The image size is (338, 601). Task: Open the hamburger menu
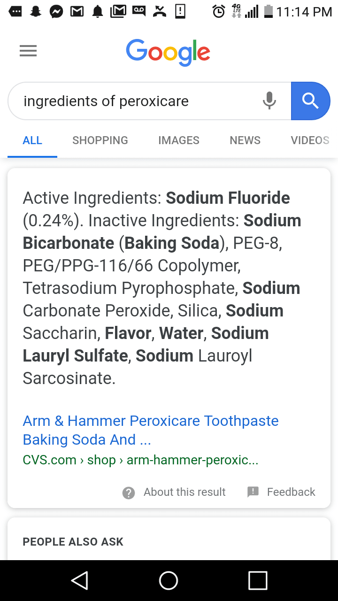tap(28, 51)
